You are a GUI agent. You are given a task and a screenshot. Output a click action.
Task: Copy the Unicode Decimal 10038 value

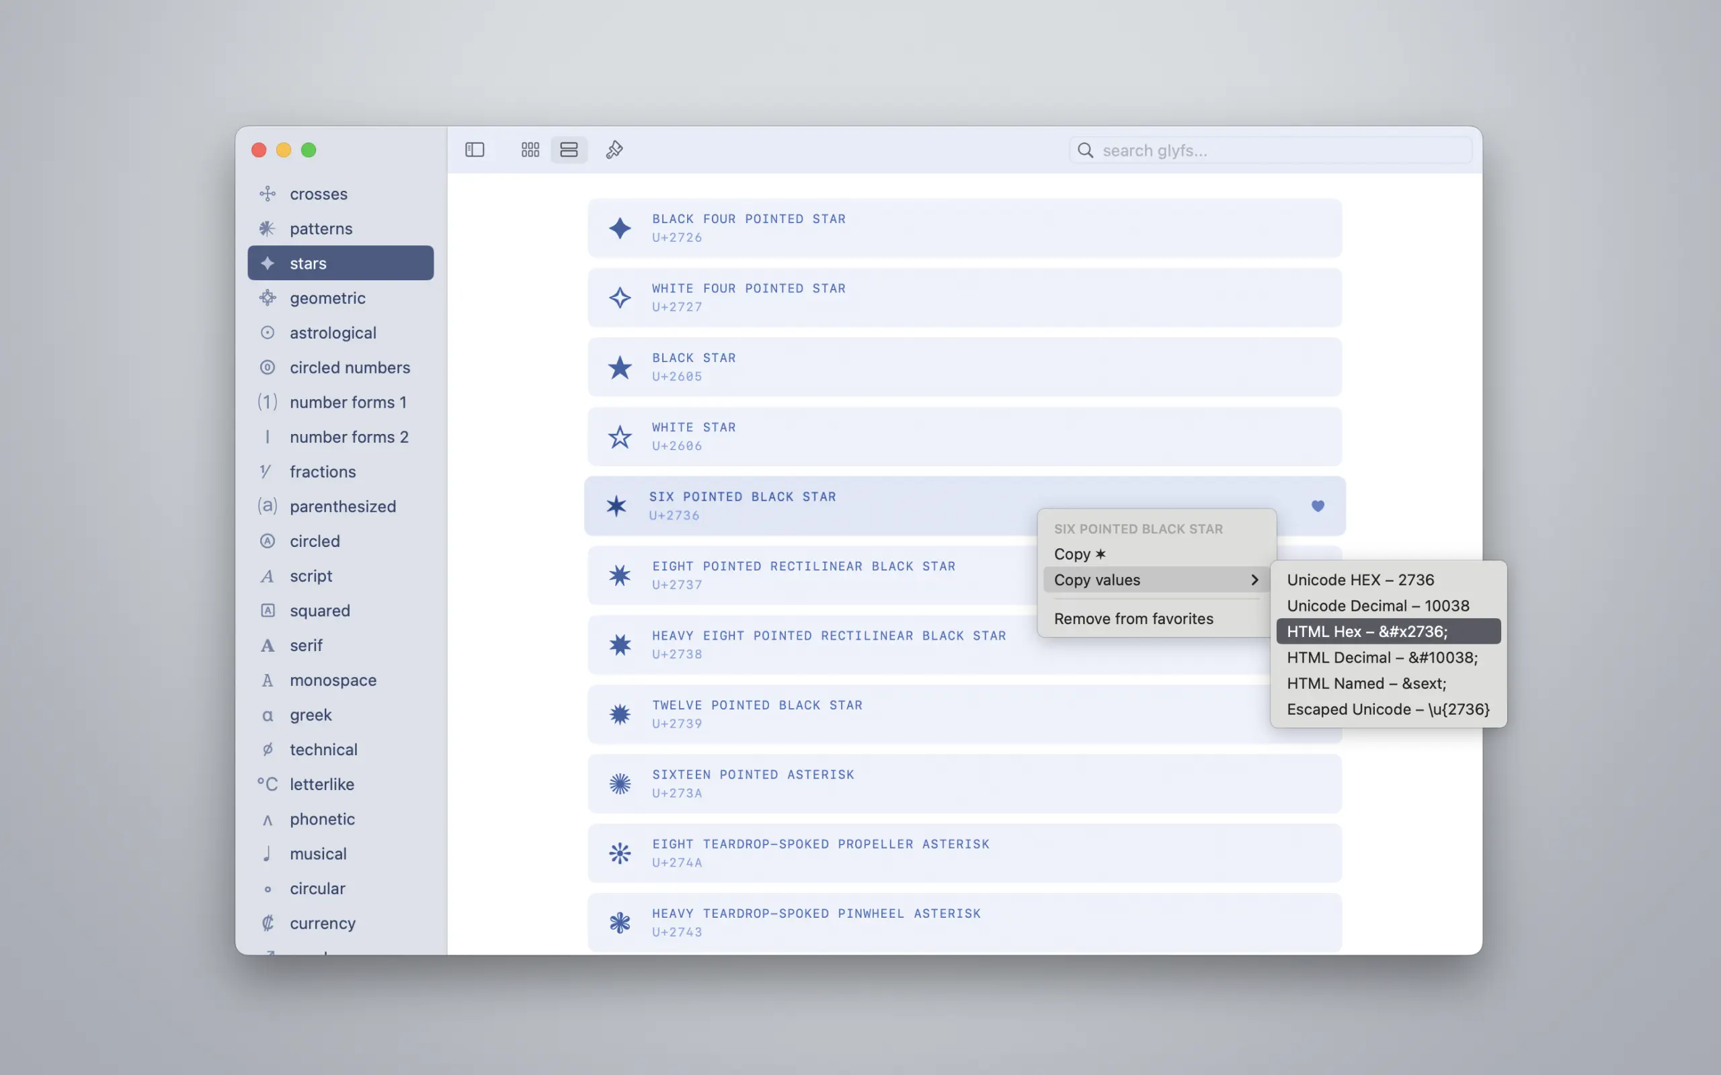click(x=1377, y=606)
